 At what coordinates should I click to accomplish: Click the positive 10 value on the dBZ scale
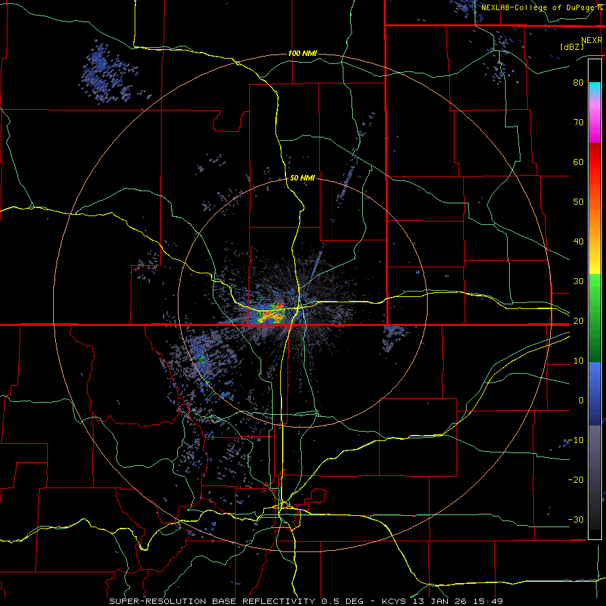(578, 361)
